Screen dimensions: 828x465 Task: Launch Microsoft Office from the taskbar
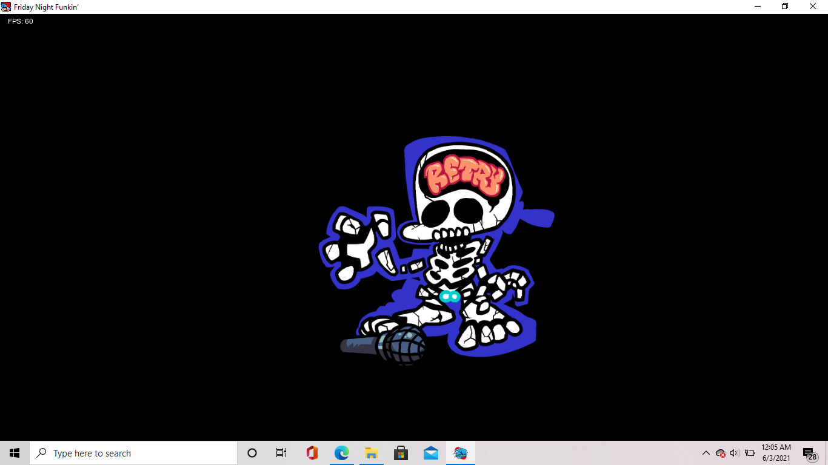click(312, 453)
